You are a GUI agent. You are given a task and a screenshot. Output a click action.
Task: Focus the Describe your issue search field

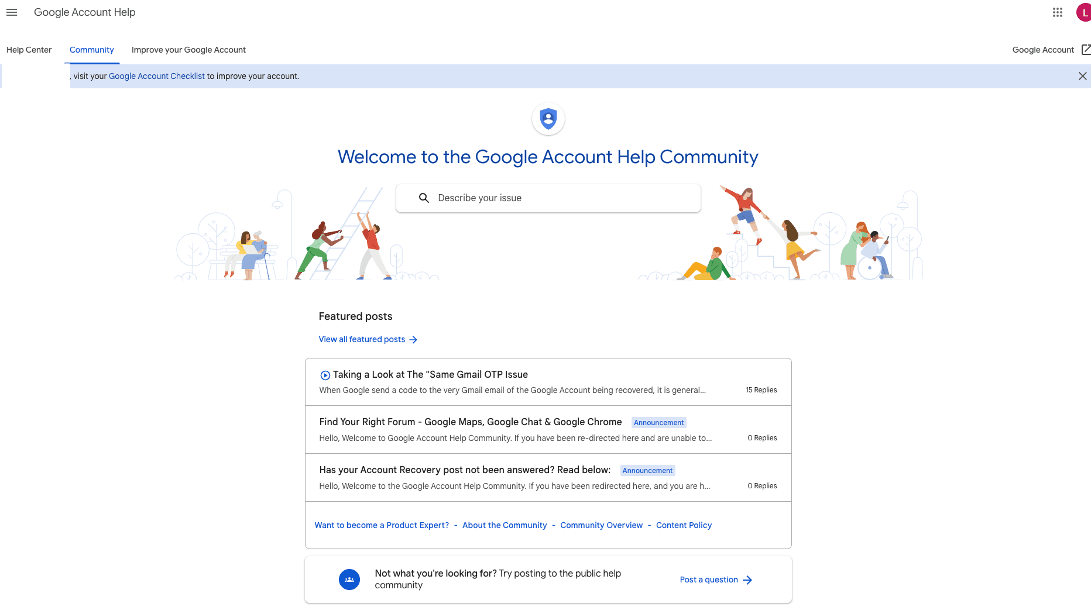548,198
